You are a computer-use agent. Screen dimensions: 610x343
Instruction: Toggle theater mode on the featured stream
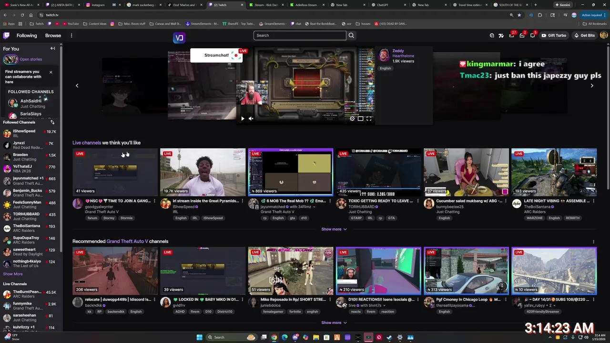tap(361, 119)
